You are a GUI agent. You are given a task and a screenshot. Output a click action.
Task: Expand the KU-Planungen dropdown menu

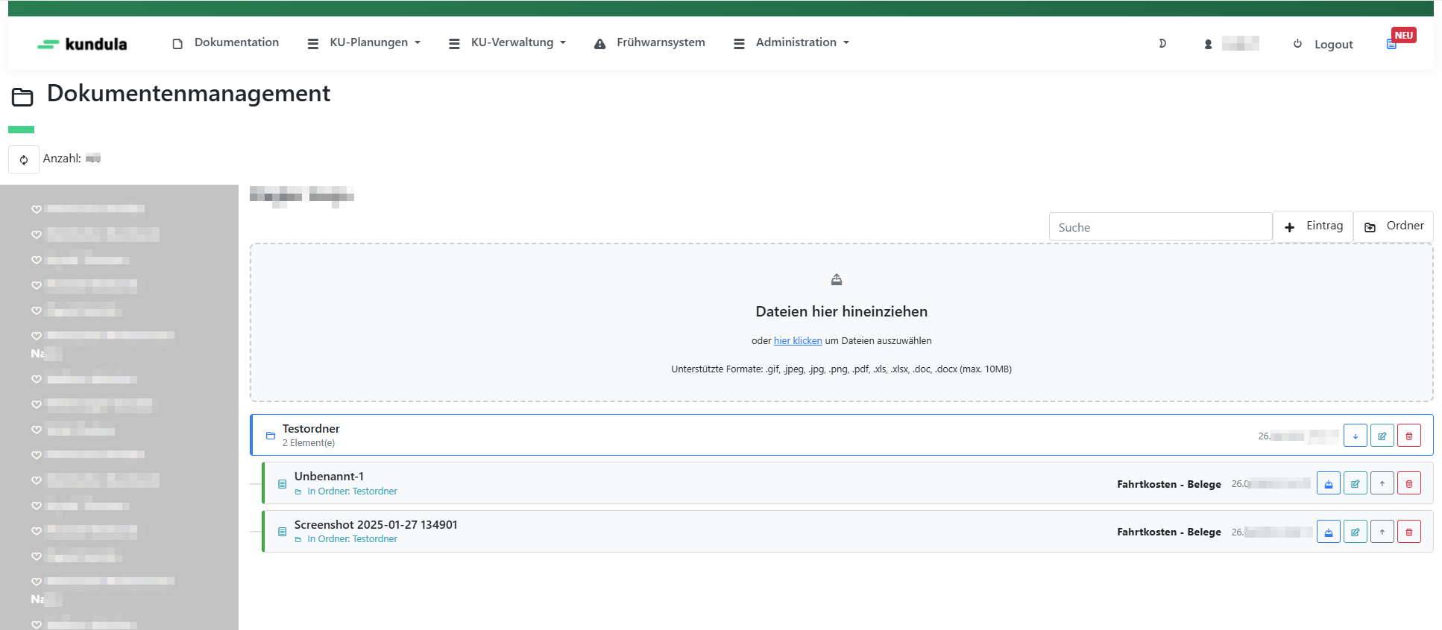(x=365, y=43)
